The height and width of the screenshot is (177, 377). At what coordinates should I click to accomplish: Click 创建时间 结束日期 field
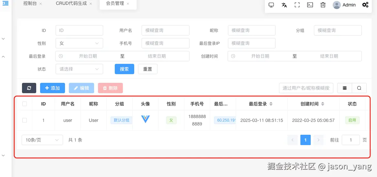[329, 56]
